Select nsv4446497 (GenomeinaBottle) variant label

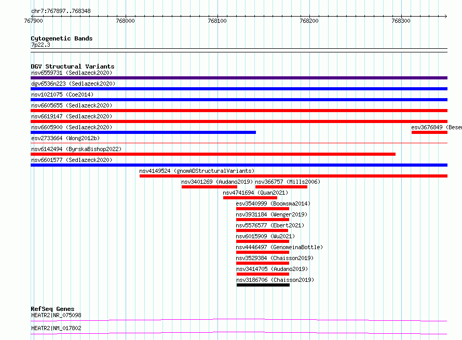point(279,247)
